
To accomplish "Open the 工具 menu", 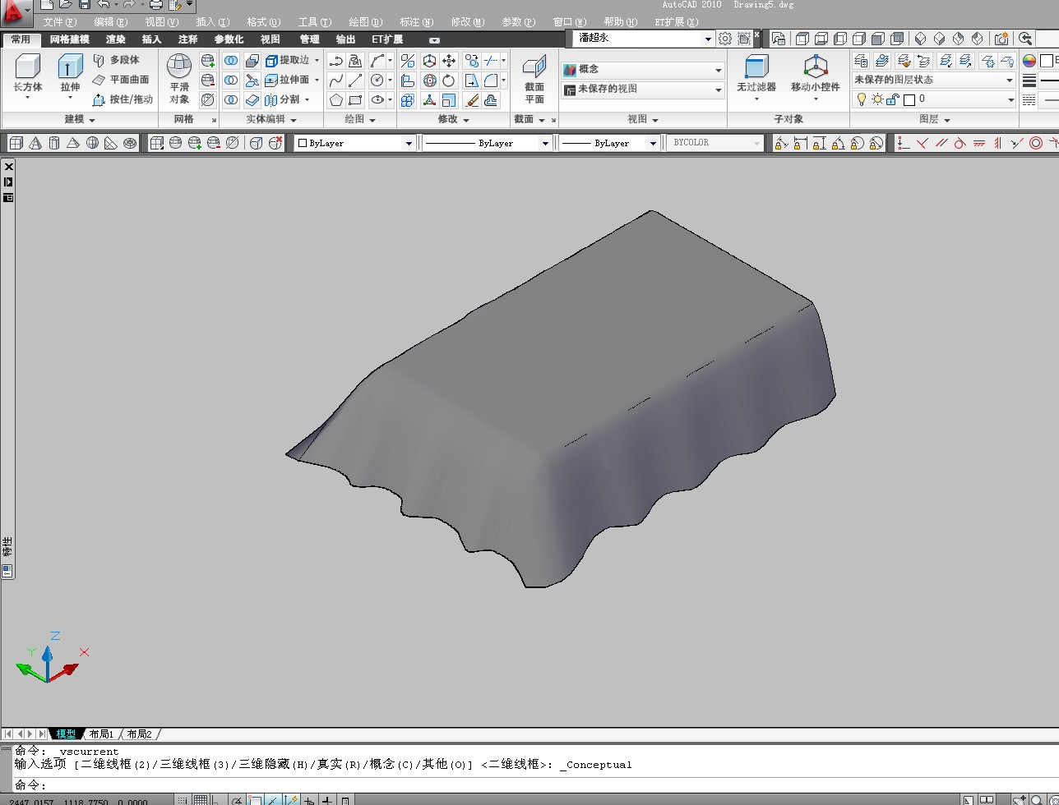I will 314,22.
